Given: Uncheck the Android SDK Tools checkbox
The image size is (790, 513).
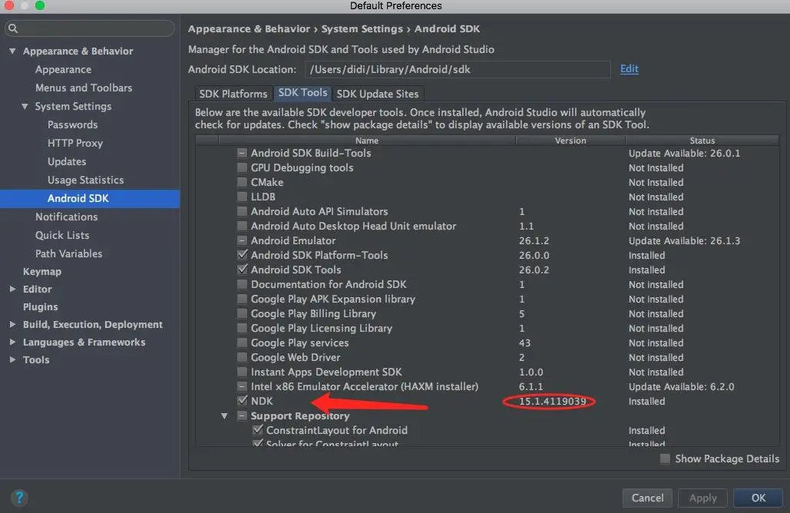Looking at the screenshot, I should coord(243,269).
